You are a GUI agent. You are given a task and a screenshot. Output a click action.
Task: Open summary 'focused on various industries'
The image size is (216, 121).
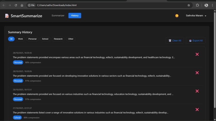(93, 94)
